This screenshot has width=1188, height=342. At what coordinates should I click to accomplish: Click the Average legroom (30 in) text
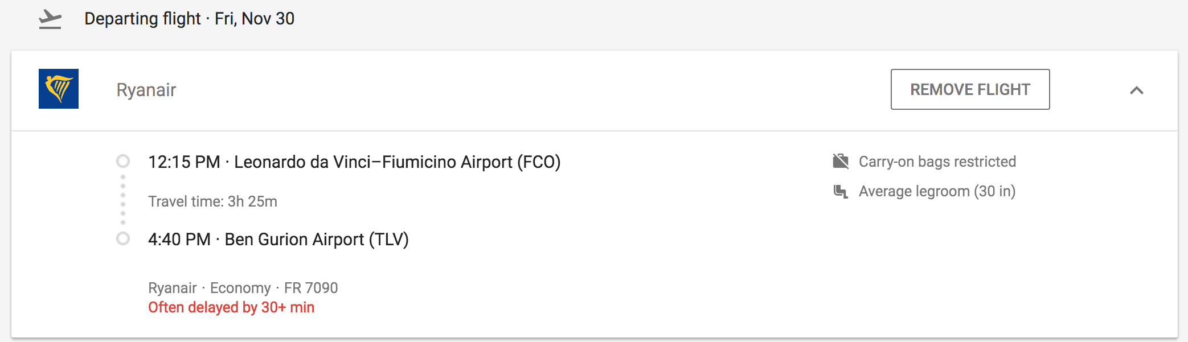pos(937,192)
